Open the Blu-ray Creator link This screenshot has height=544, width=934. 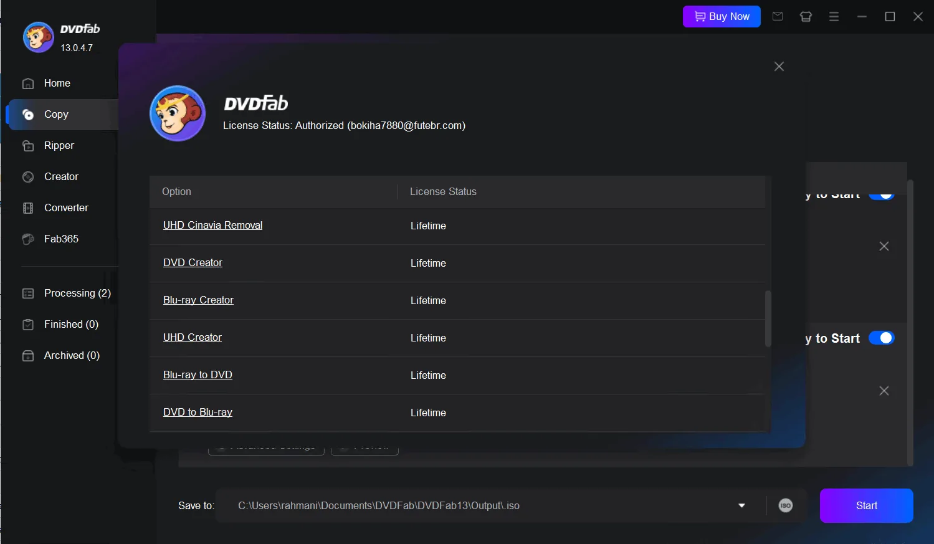pyautogui.click(x=198, y=300)
